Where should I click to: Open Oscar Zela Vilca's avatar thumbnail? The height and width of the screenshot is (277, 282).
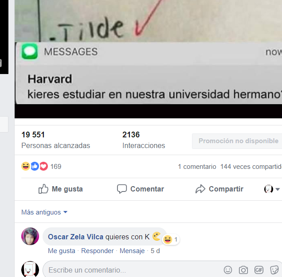pos(30,236)
